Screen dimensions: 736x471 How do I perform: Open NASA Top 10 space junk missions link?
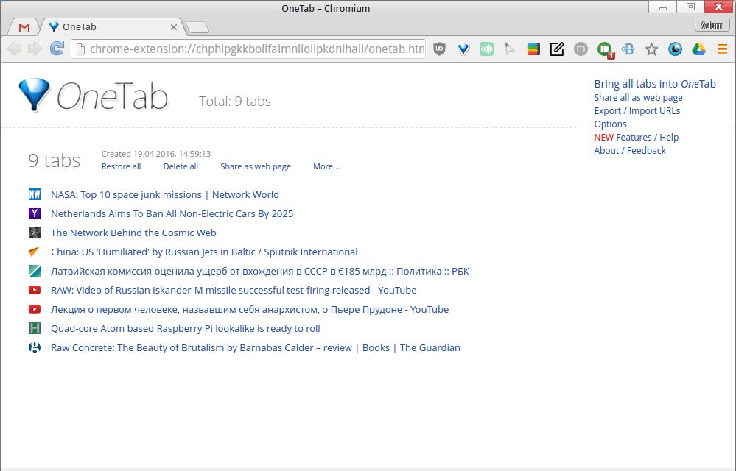[165, 194]
